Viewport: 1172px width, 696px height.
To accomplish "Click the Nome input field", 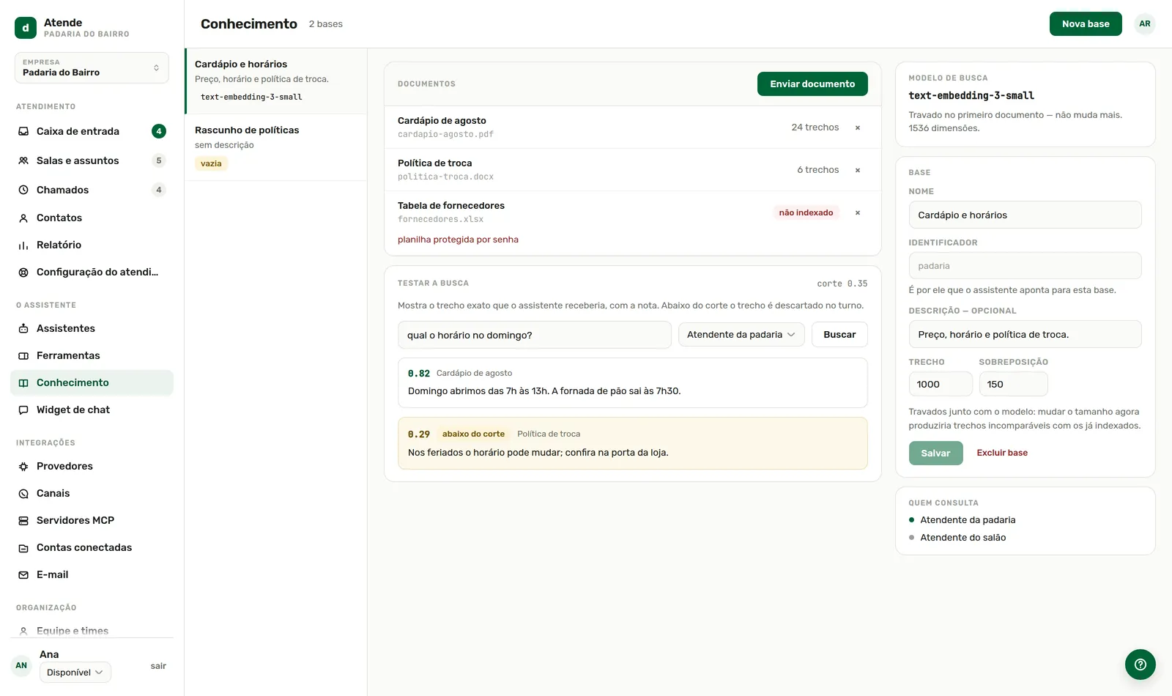I will [1025, 215].
